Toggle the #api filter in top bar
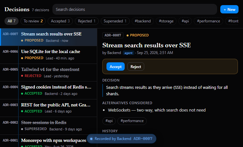243x147 pixels. click(185, 21)
